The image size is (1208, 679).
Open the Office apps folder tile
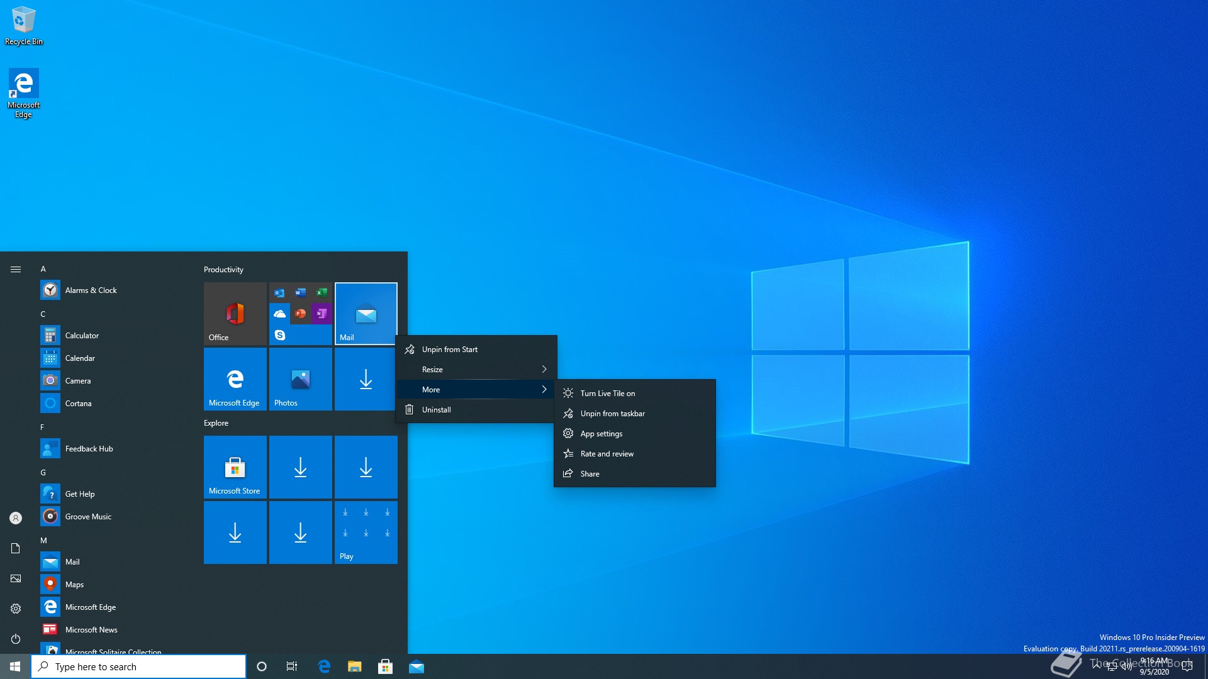click(x=301, y=314)
